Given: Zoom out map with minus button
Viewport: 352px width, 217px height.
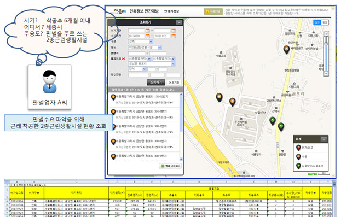Looking at the screenshot, I should tap(326, 73).
